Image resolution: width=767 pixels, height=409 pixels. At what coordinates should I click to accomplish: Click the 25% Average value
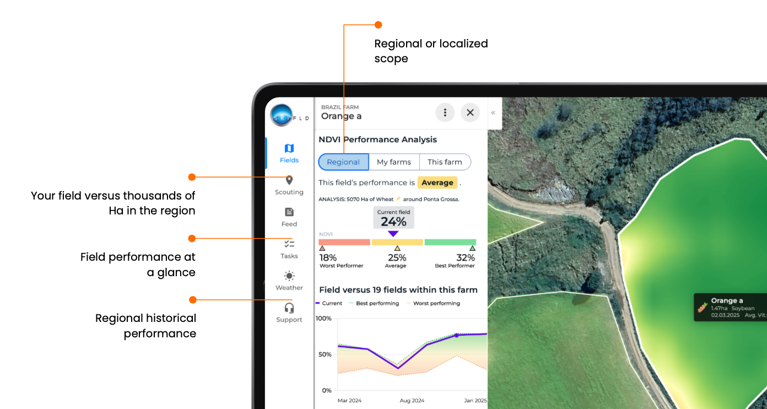pyautogui.click(x=397, y=257)
